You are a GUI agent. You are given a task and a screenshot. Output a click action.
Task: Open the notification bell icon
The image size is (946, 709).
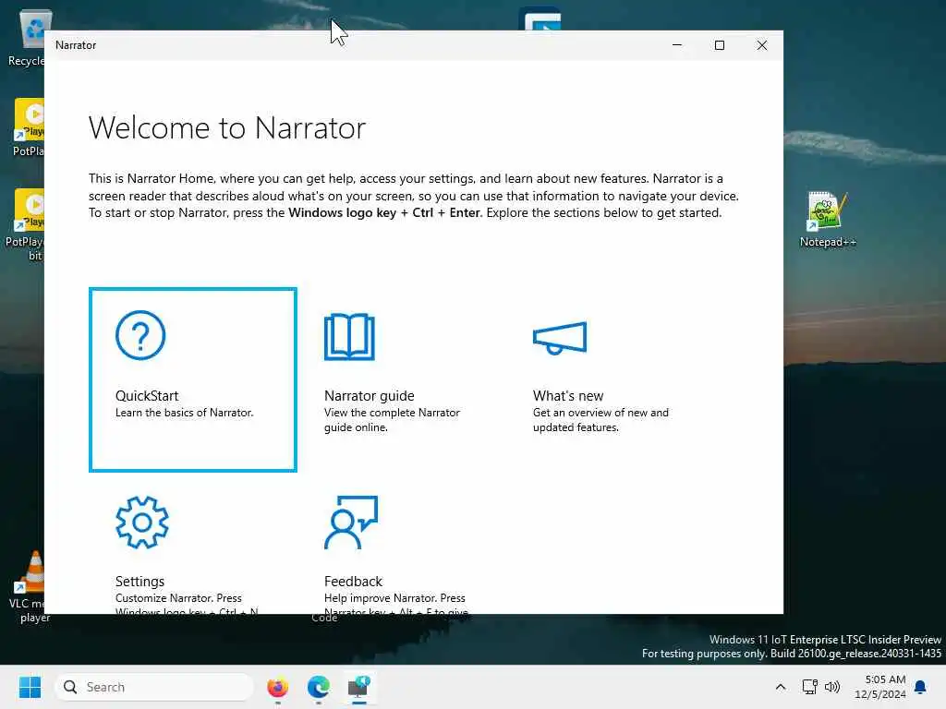921,687
